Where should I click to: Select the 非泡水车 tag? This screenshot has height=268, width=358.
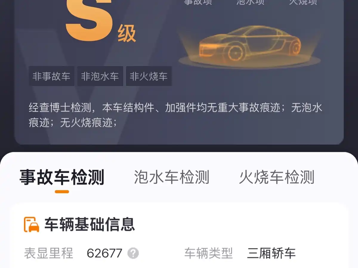(100, 76)
